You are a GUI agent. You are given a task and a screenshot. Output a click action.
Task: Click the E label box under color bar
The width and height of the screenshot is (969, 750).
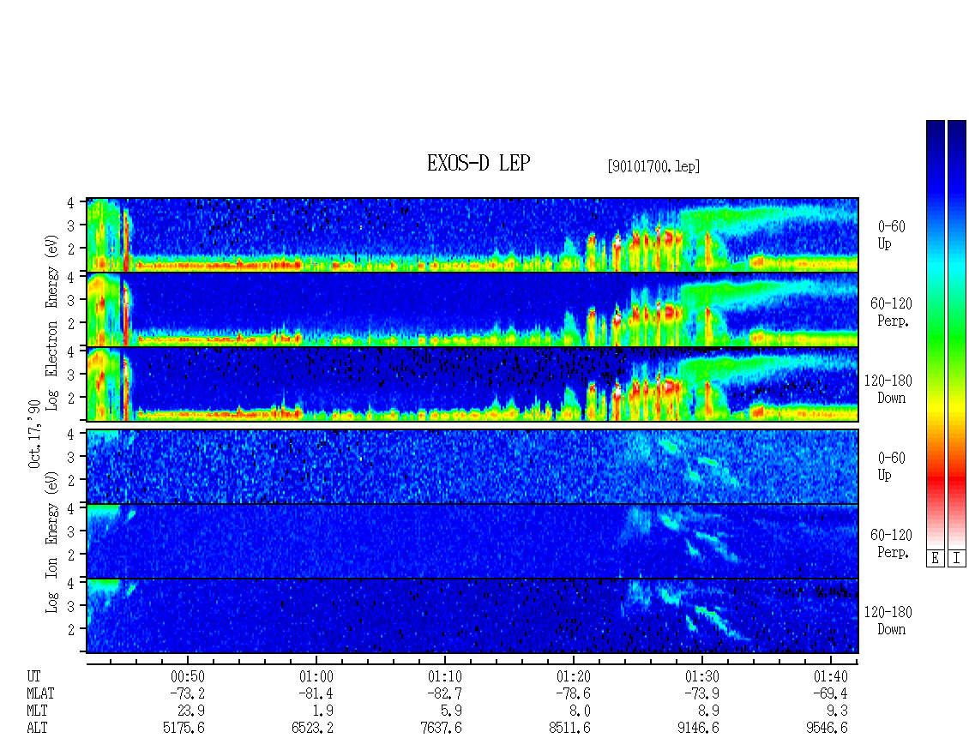935,559
